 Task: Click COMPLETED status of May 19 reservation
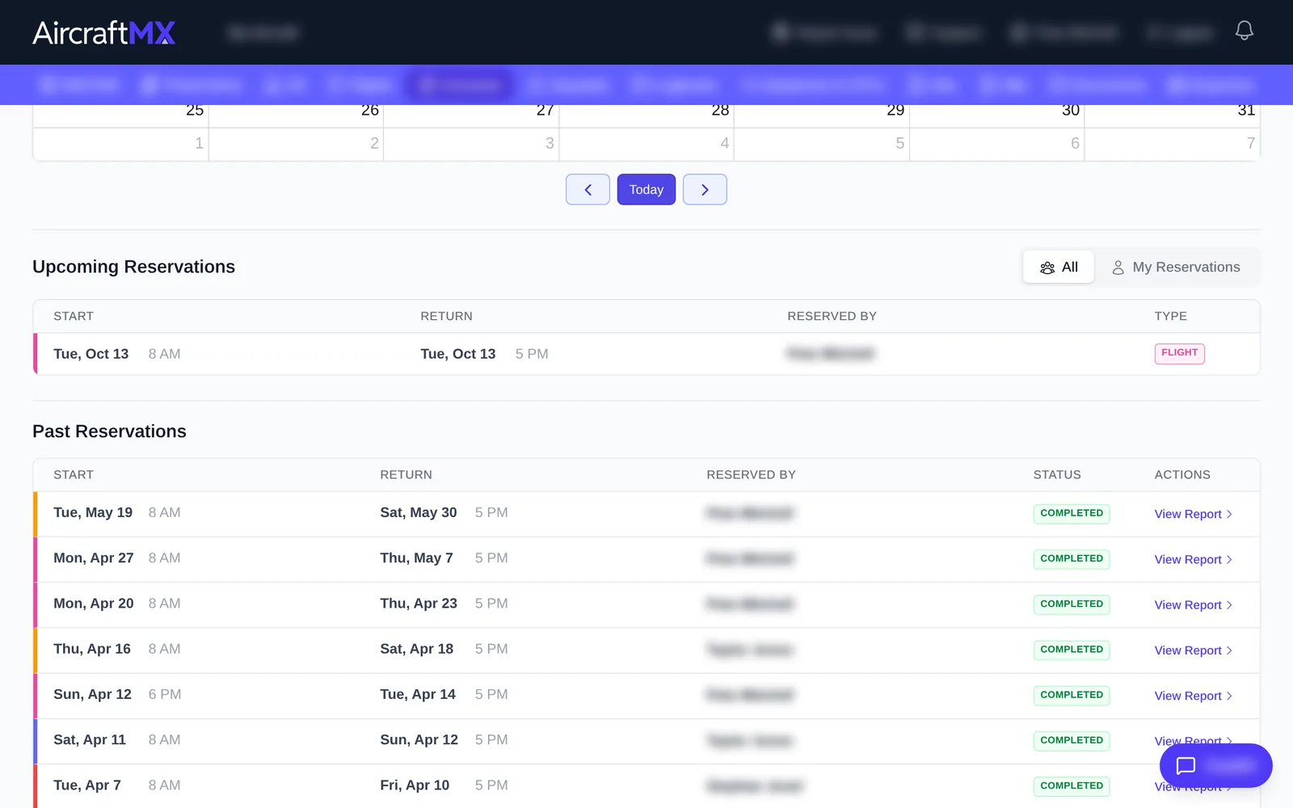tap(1072, 513)
